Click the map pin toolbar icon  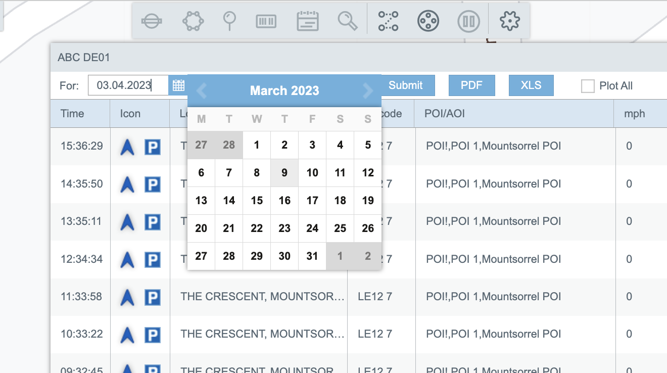coord(229,21)
